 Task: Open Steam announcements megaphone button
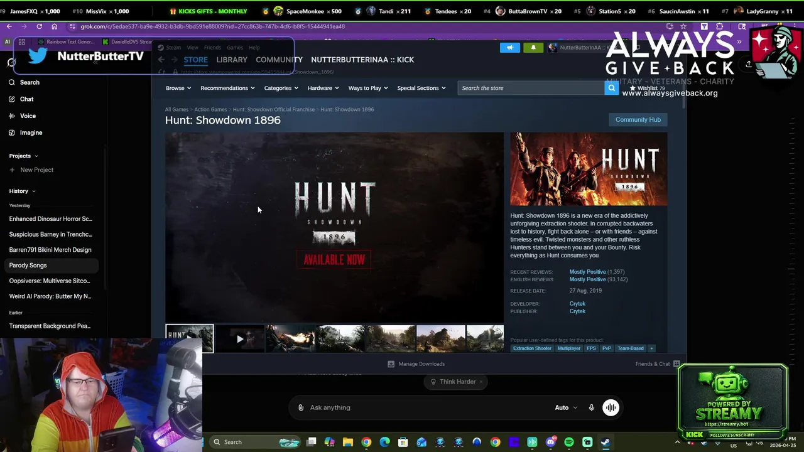coord(510,48)
